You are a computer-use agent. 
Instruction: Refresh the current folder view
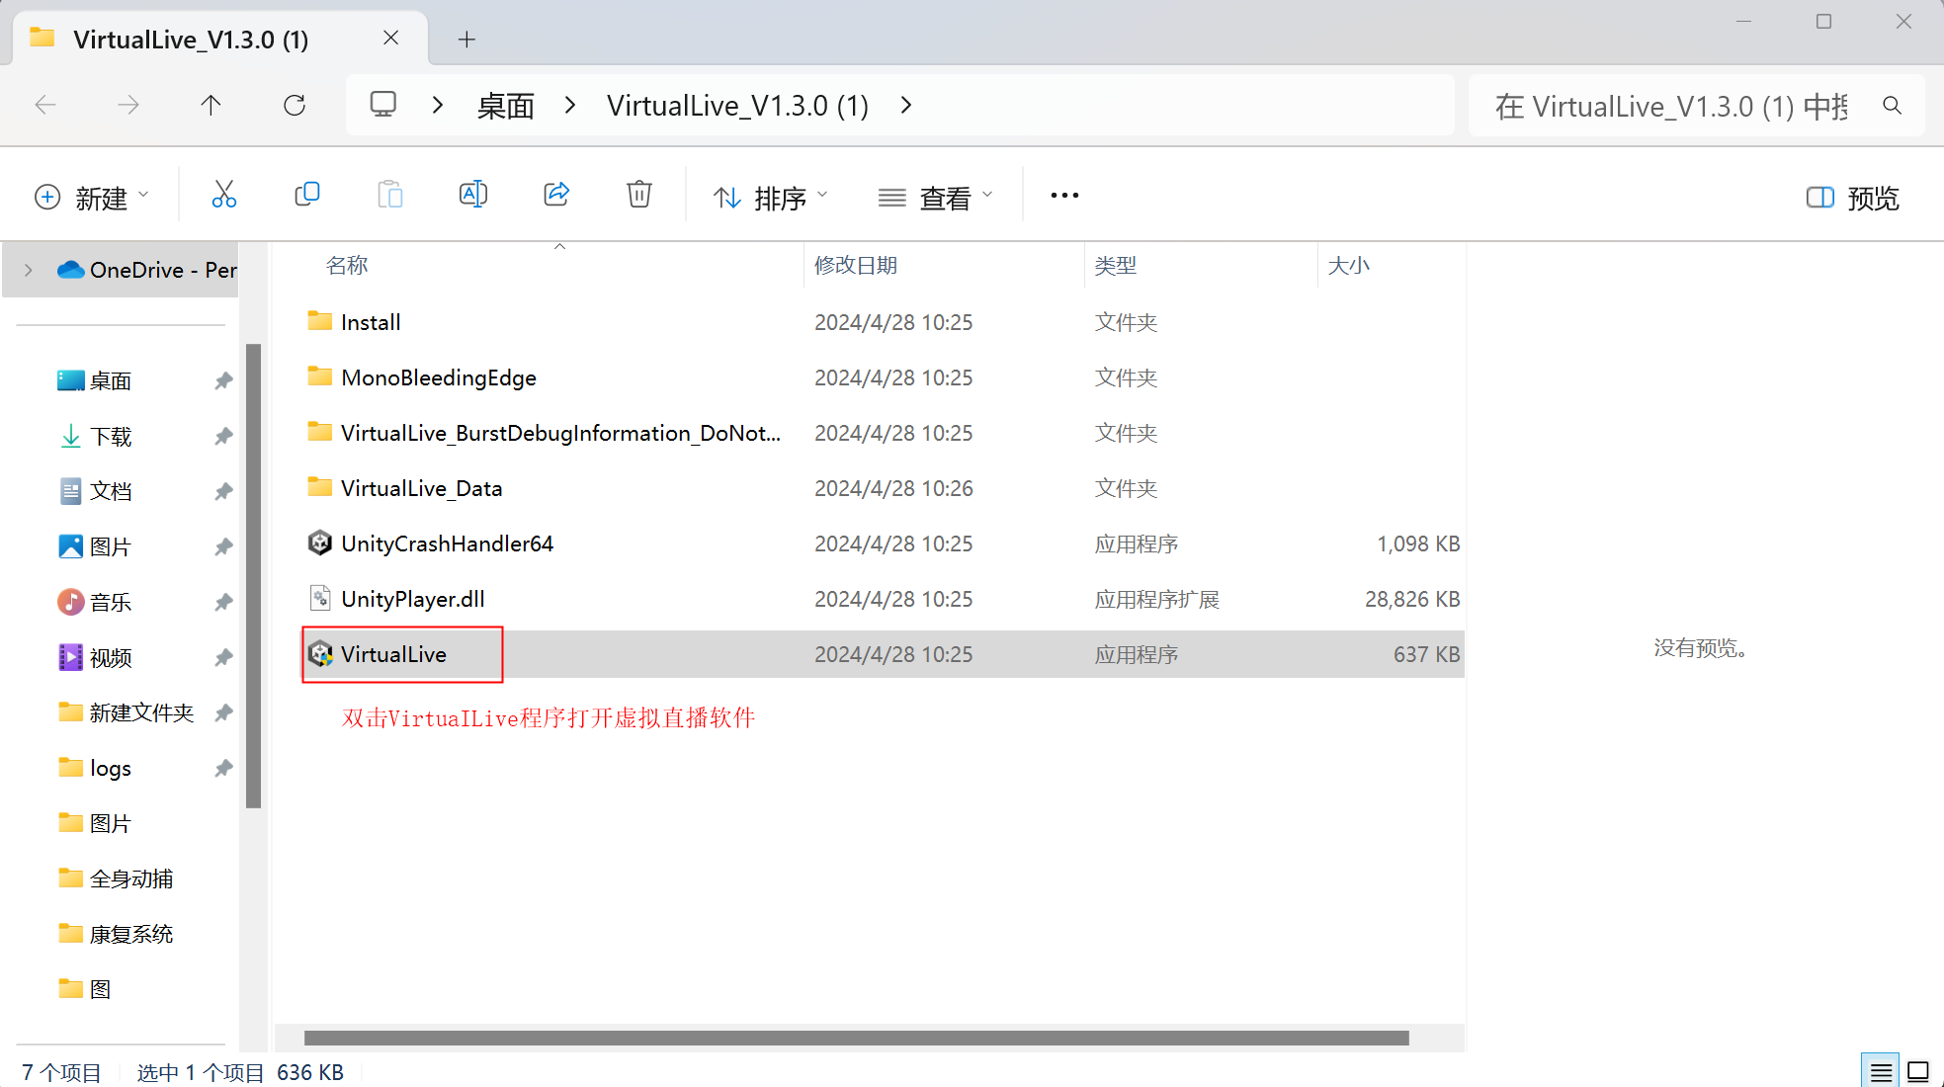tap(295, 105)
